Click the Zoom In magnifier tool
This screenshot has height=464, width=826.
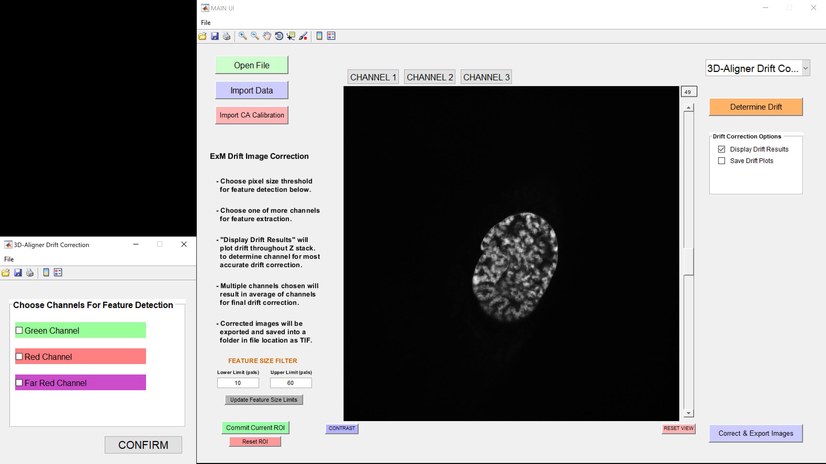pyautogui.click(x=243, y=36)
